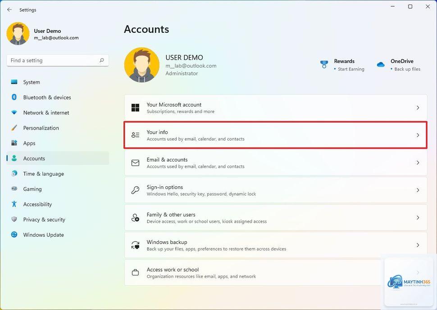Click the OneDrive cloud icon
The width and height of the screenshot is (437, 310).
point(381,64)
